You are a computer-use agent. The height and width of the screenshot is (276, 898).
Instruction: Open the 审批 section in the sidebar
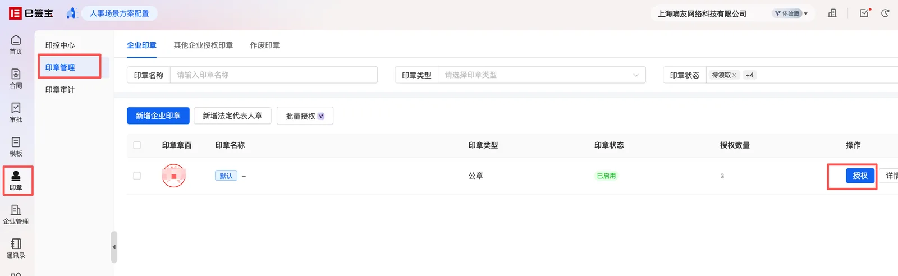[16, 113]
